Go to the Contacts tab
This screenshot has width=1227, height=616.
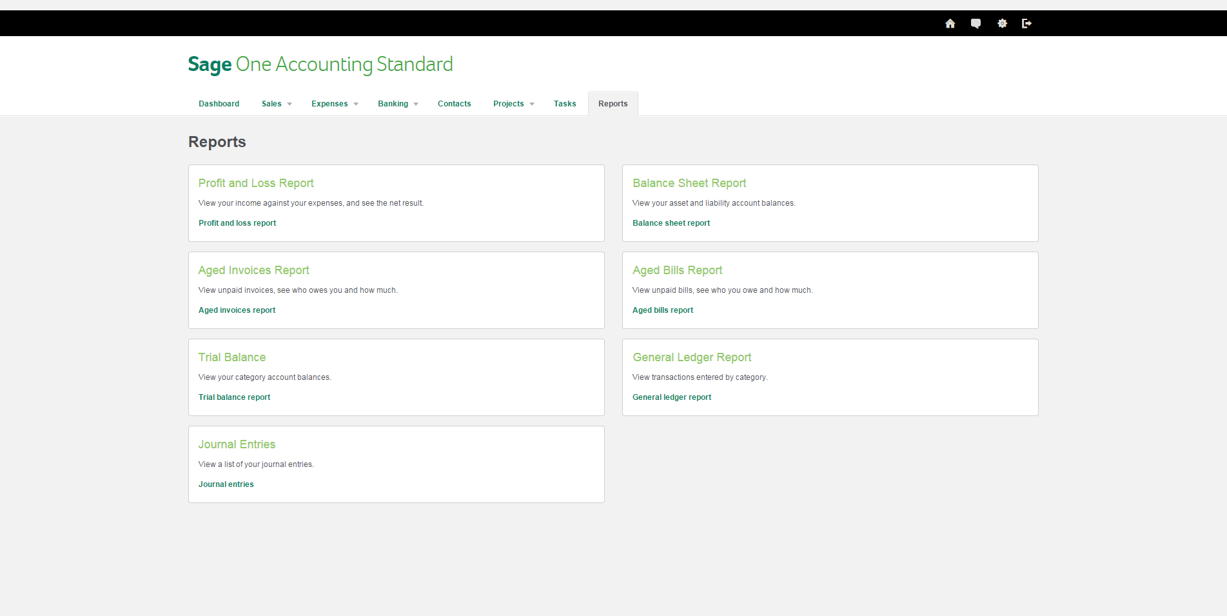pyautogui.click(x=454, y=103)
